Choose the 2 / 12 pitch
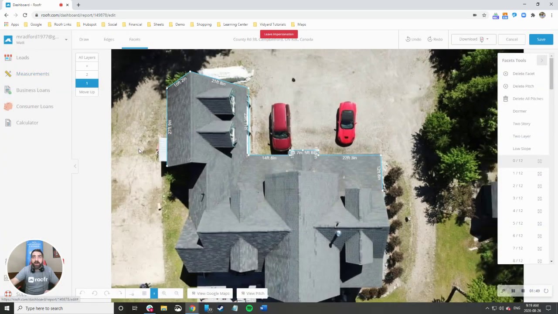Image resolution: width=558 pixels, height=314 pixels. pos(523,186)
